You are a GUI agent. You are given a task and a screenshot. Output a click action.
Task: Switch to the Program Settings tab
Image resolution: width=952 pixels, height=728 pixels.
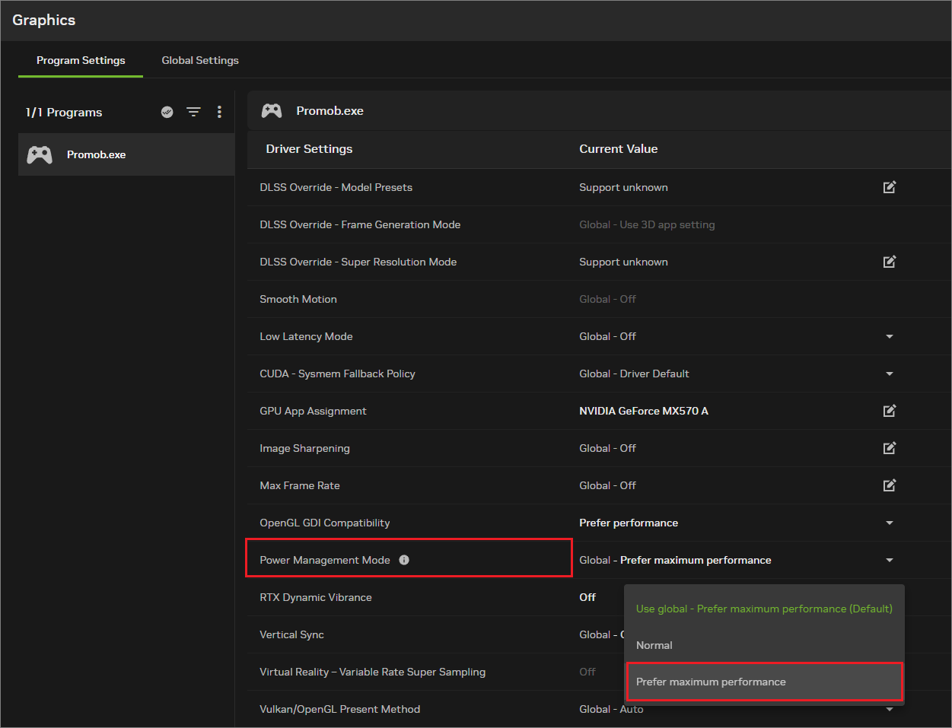coord(81,60)
